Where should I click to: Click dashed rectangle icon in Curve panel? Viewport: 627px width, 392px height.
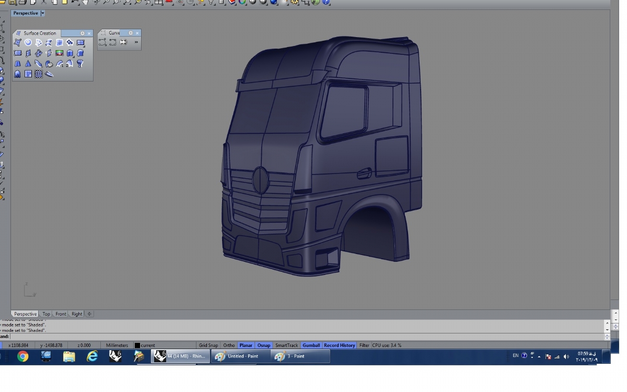click(113, 42)
